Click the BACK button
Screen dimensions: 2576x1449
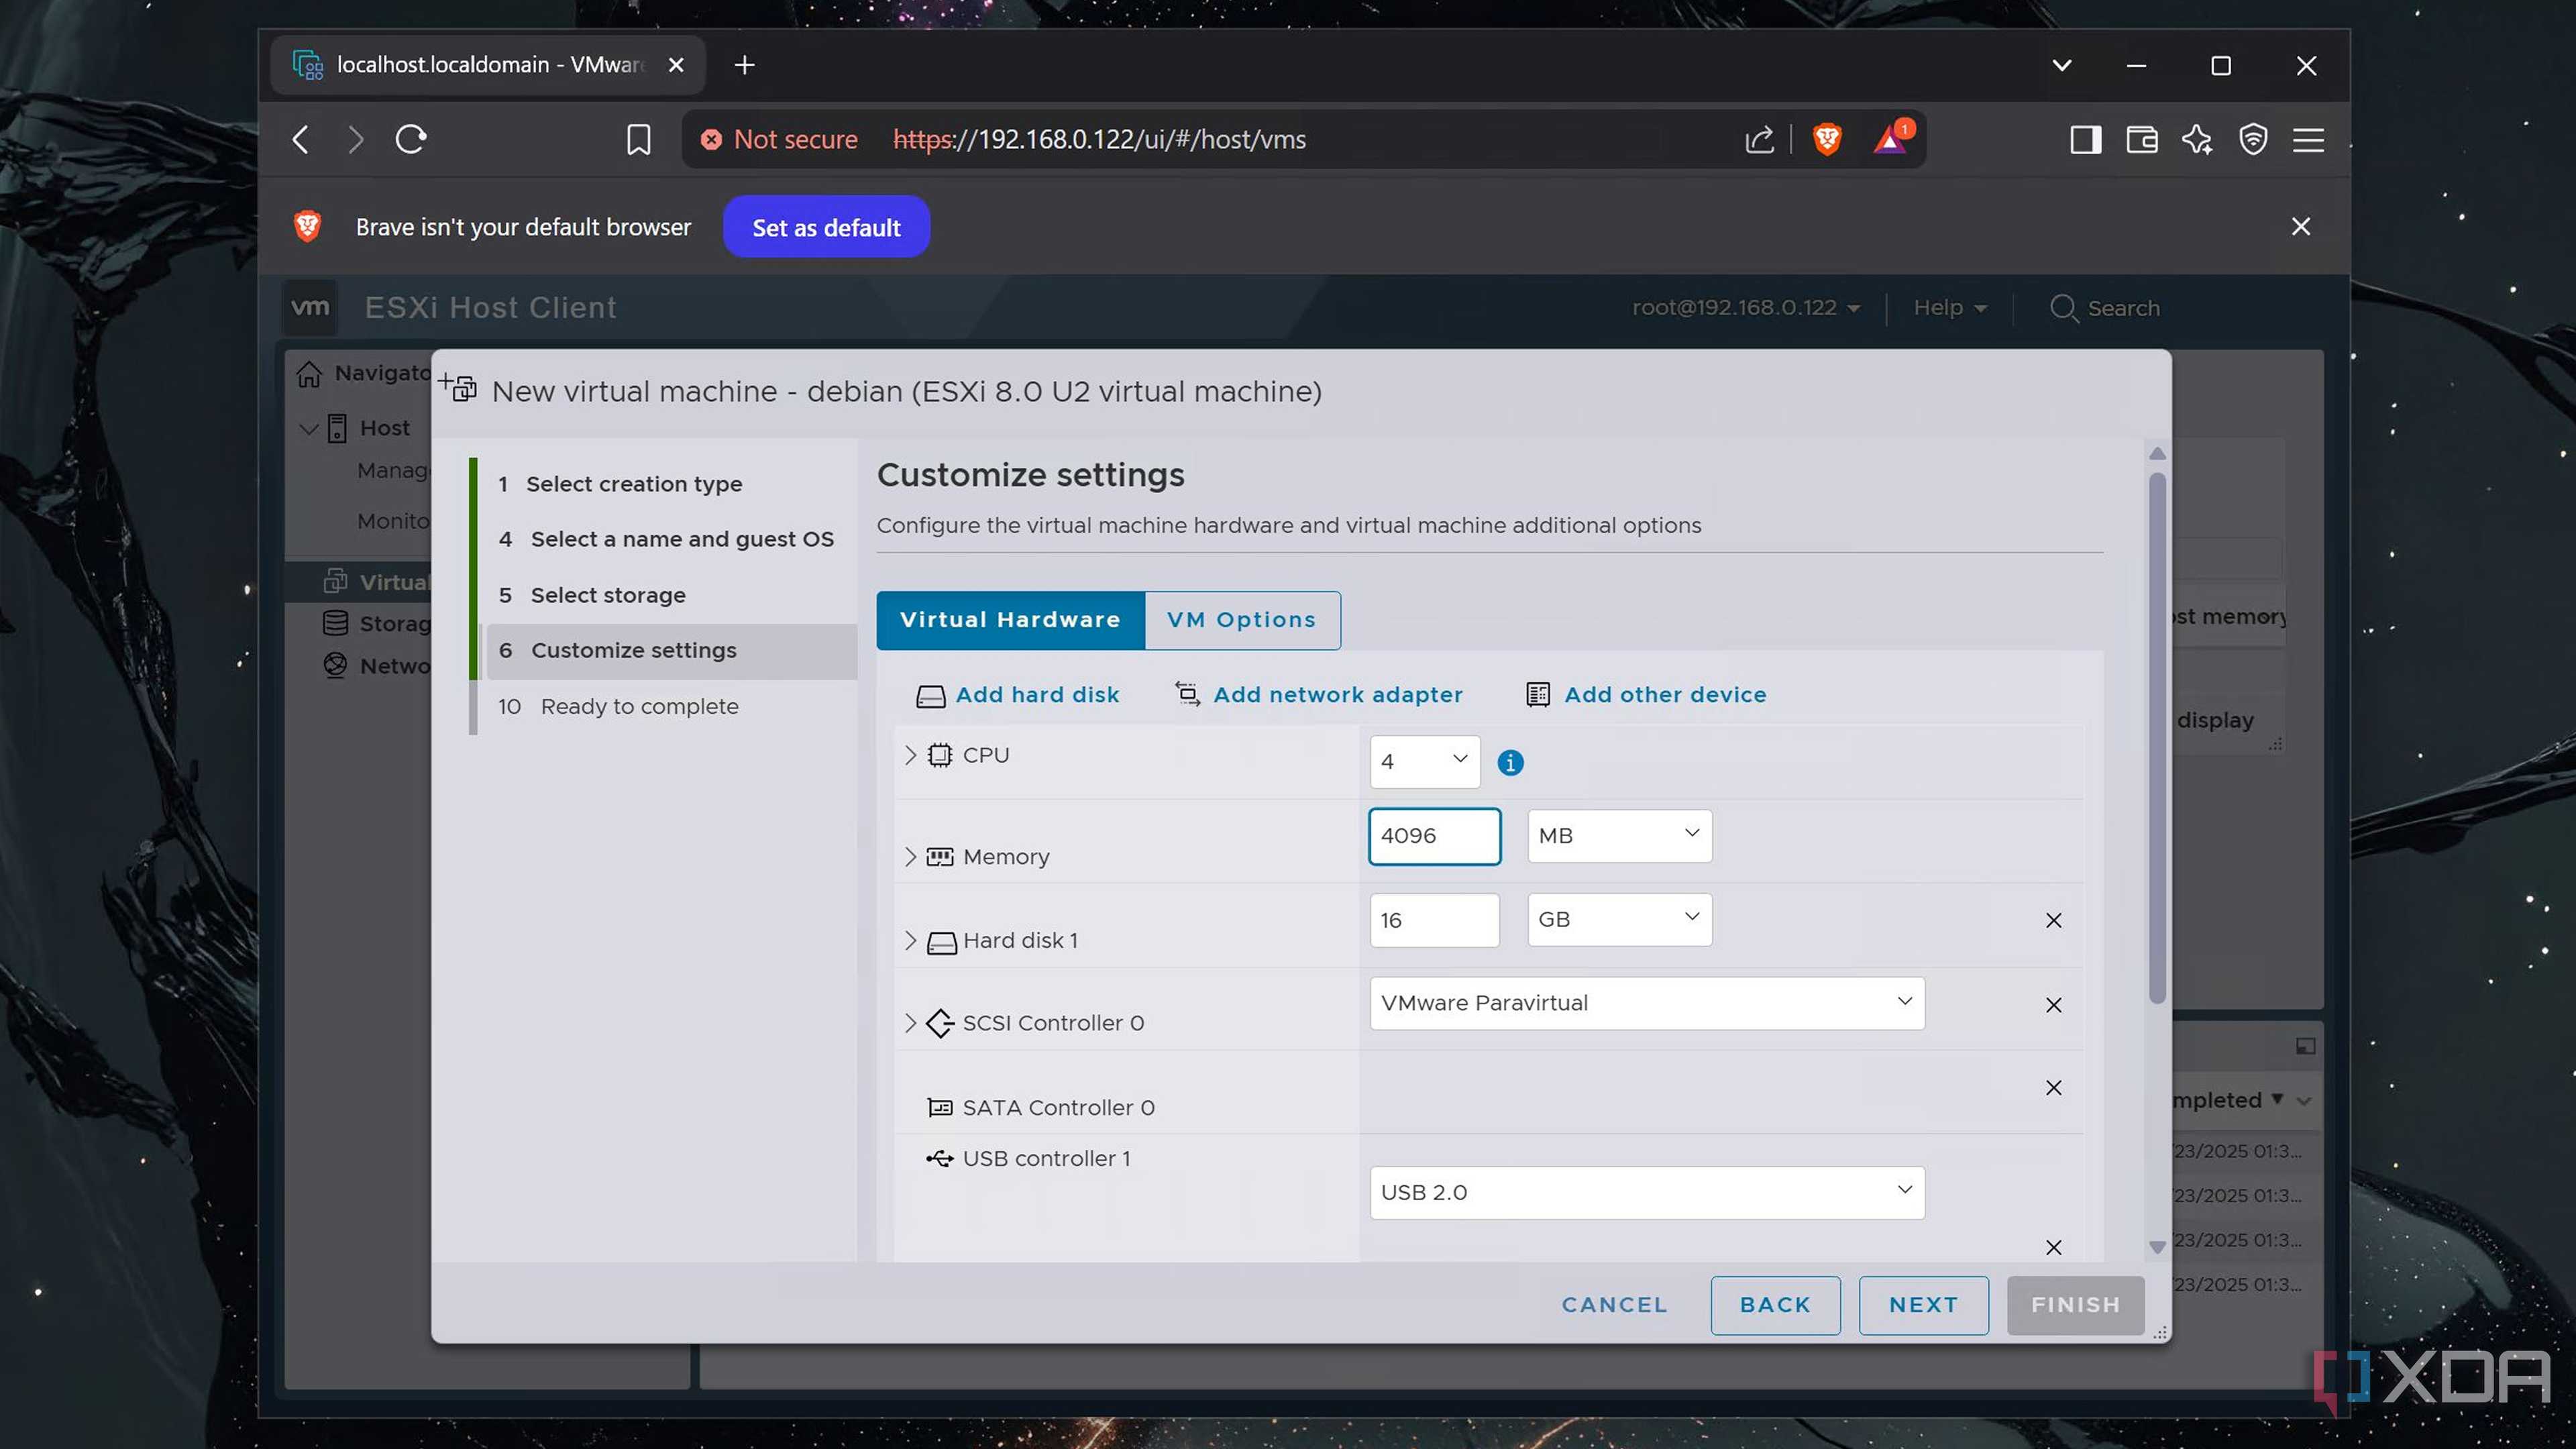[x=1775, y=1305]
